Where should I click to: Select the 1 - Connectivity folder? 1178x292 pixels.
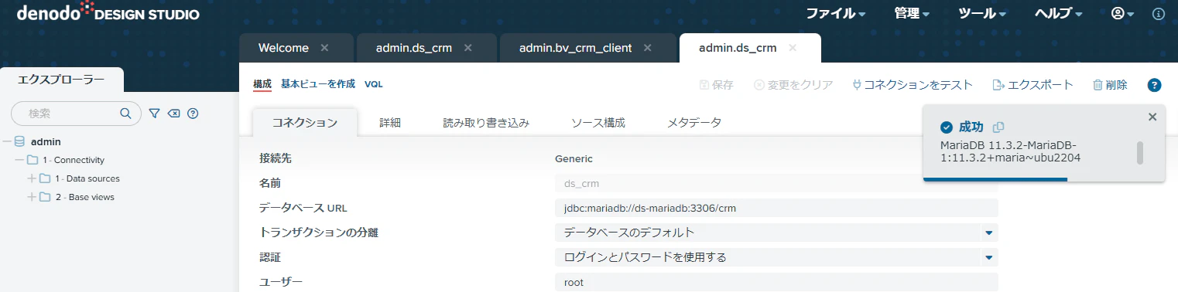point(74,160)
